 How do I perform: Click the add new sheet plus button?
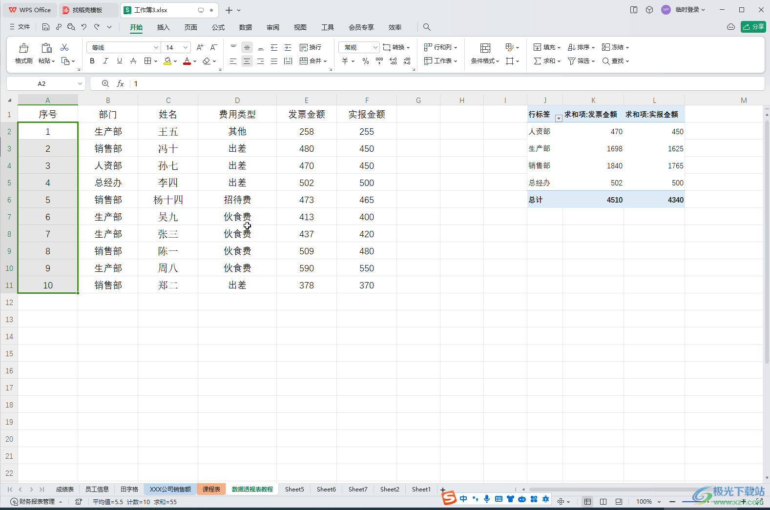[x=443, y=490]
